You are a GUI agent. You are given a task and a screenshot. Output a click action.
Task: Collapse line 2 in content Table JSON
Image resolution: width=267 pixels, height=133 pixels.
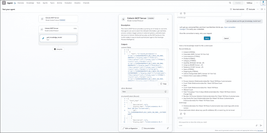[126, 52]
